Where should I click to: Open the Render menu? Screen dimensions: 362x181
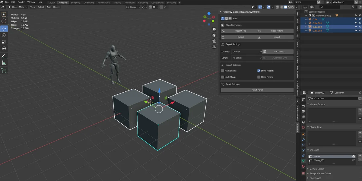point(21,2)
